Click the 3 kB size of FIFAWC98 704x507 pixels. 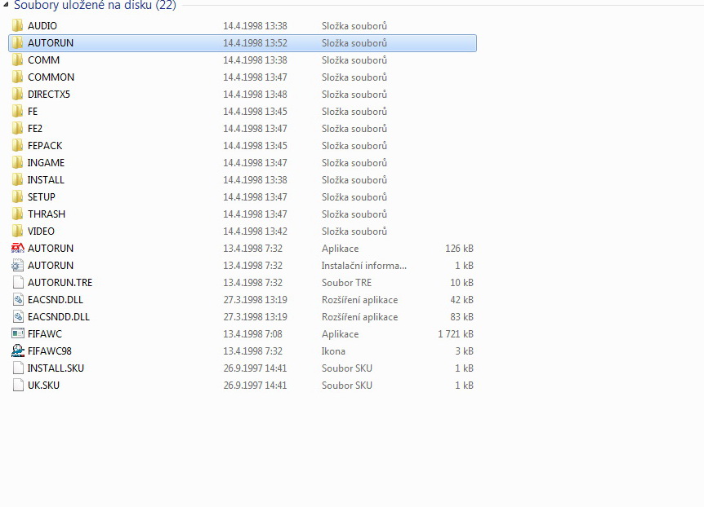[x=464, y=351]
